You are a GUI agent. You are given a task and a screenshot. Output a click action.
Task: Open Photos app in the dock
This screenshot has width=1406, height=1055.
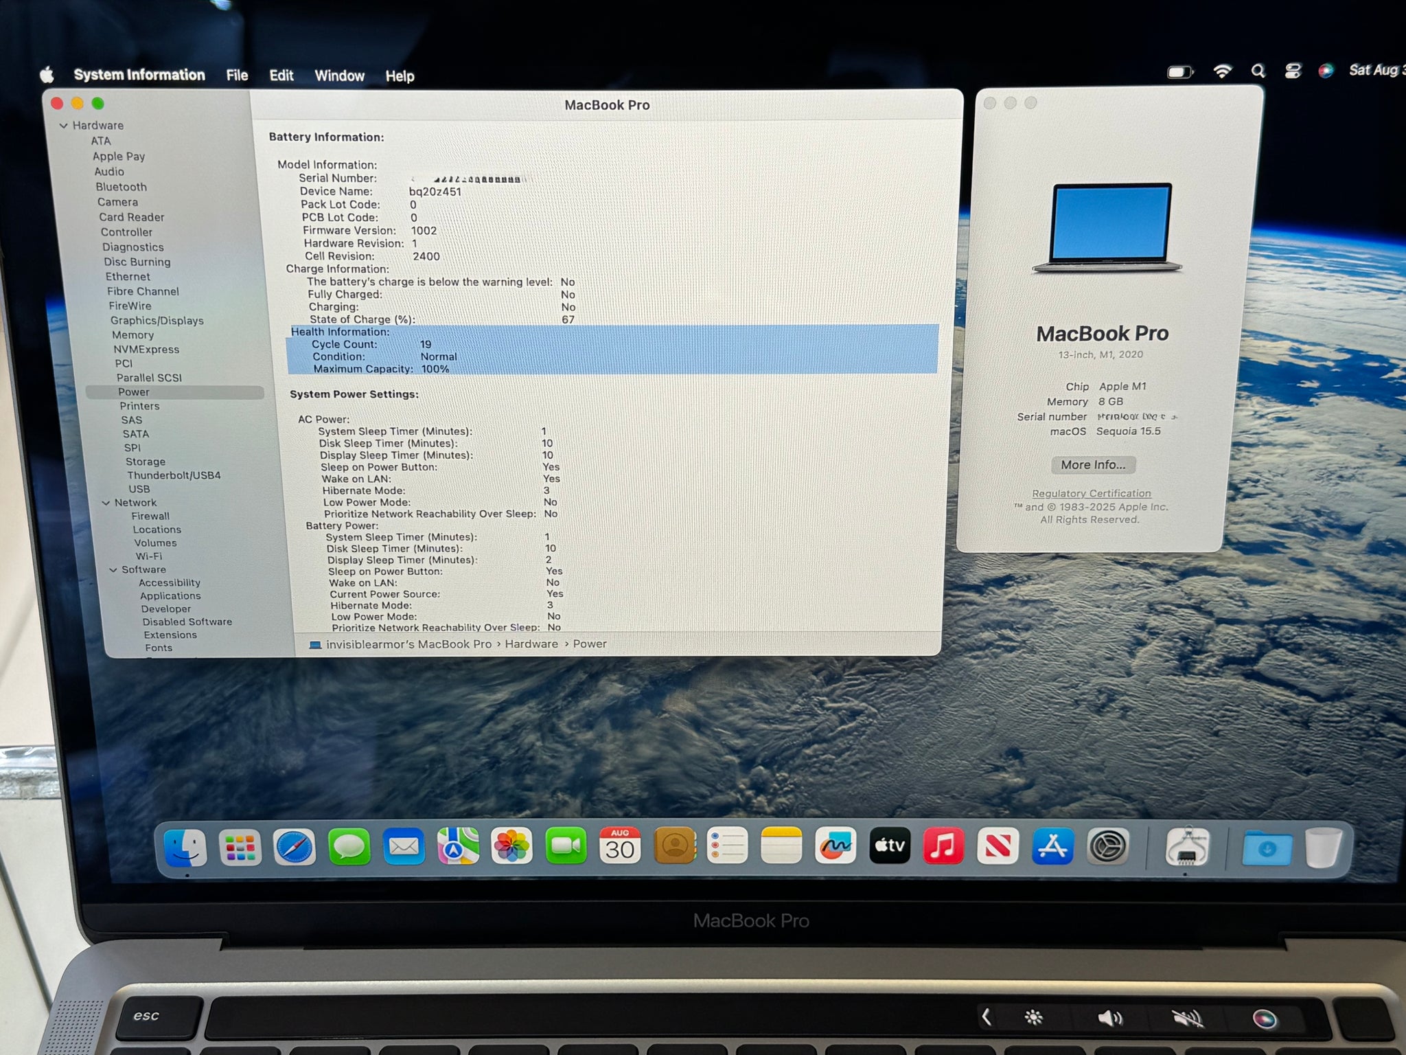point(511,846)
